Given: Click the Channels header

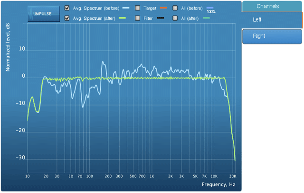Looking at the screenshot, I should point(272,6).
